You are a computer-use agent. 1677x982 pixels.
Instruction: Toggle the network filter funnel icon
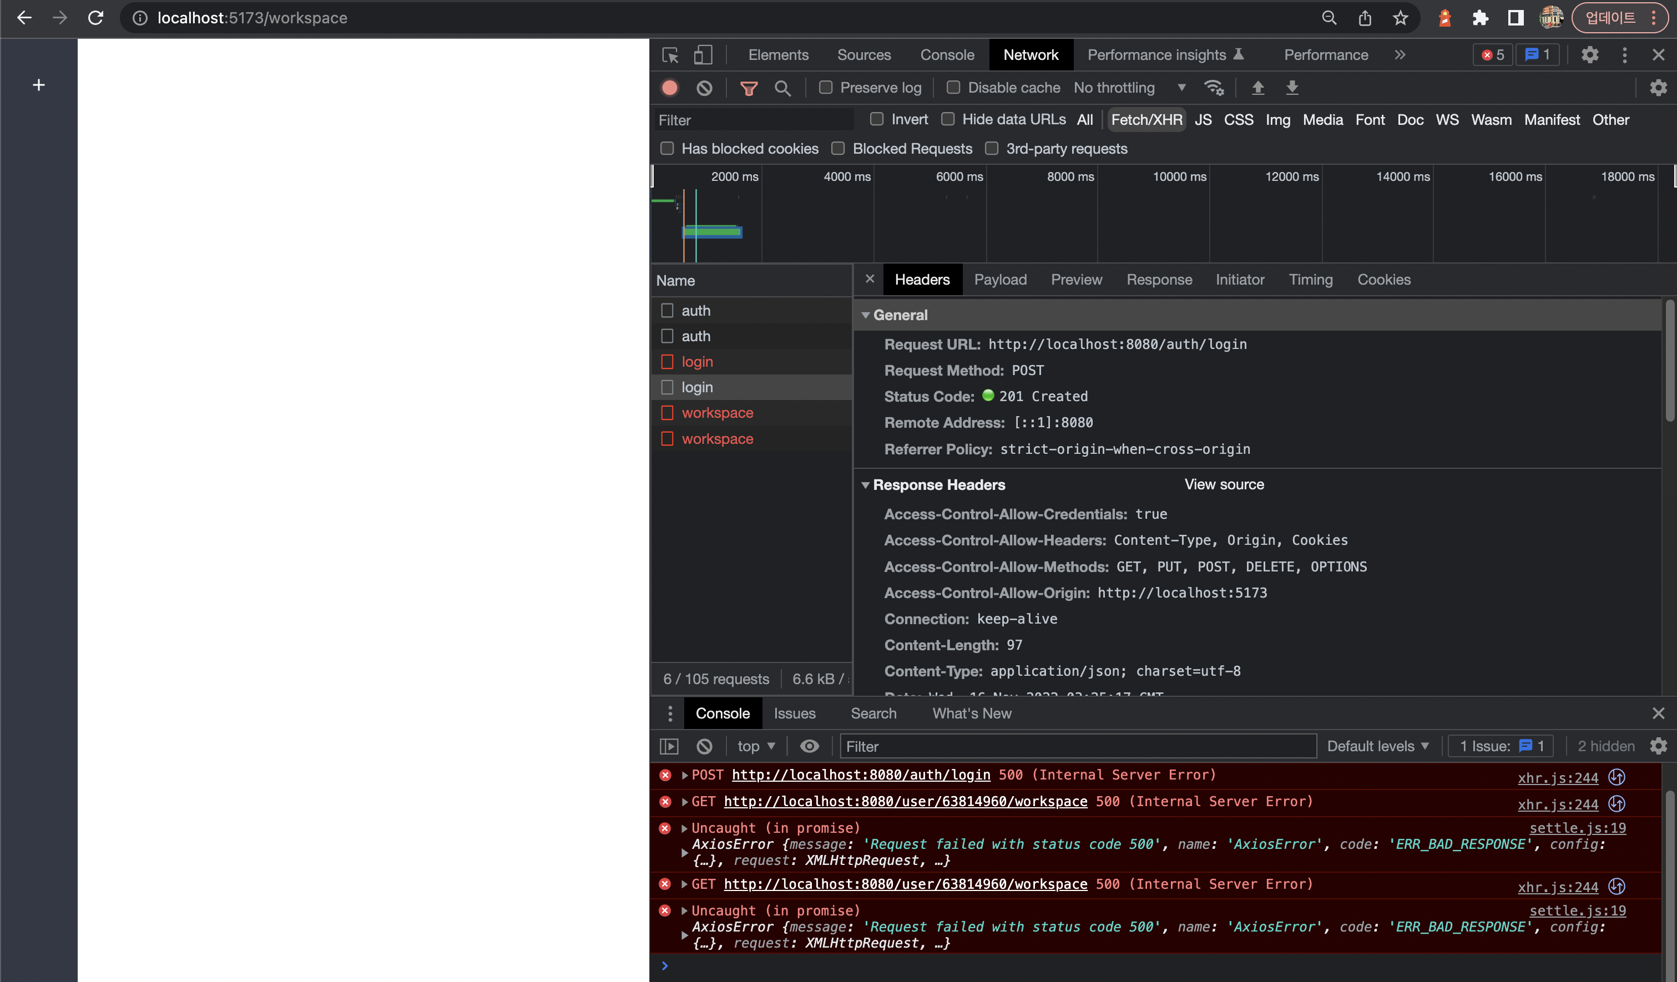pyautogui.click(x=749, y=88)
